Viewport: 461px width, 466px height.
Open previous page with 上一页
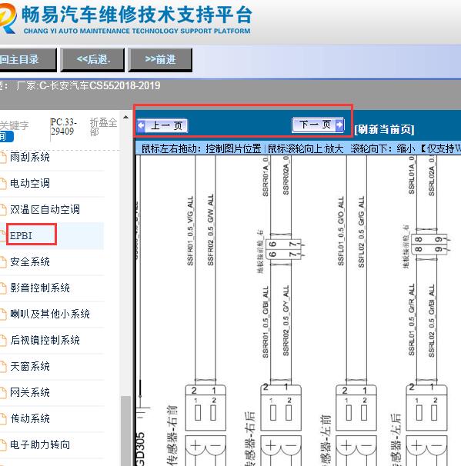pos(162,125)
